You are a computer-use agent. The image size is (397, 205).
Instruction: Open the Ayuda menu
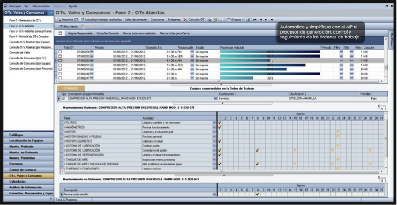[x=73, y=6]
